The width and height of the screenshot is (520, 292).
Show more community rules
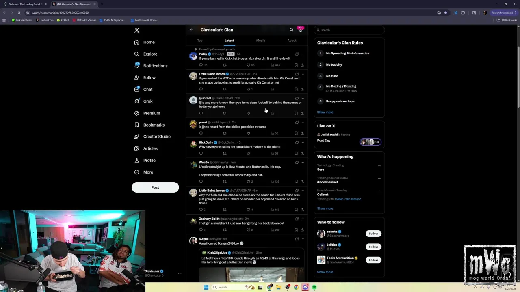pyautogui.click(x=325, y=112)
